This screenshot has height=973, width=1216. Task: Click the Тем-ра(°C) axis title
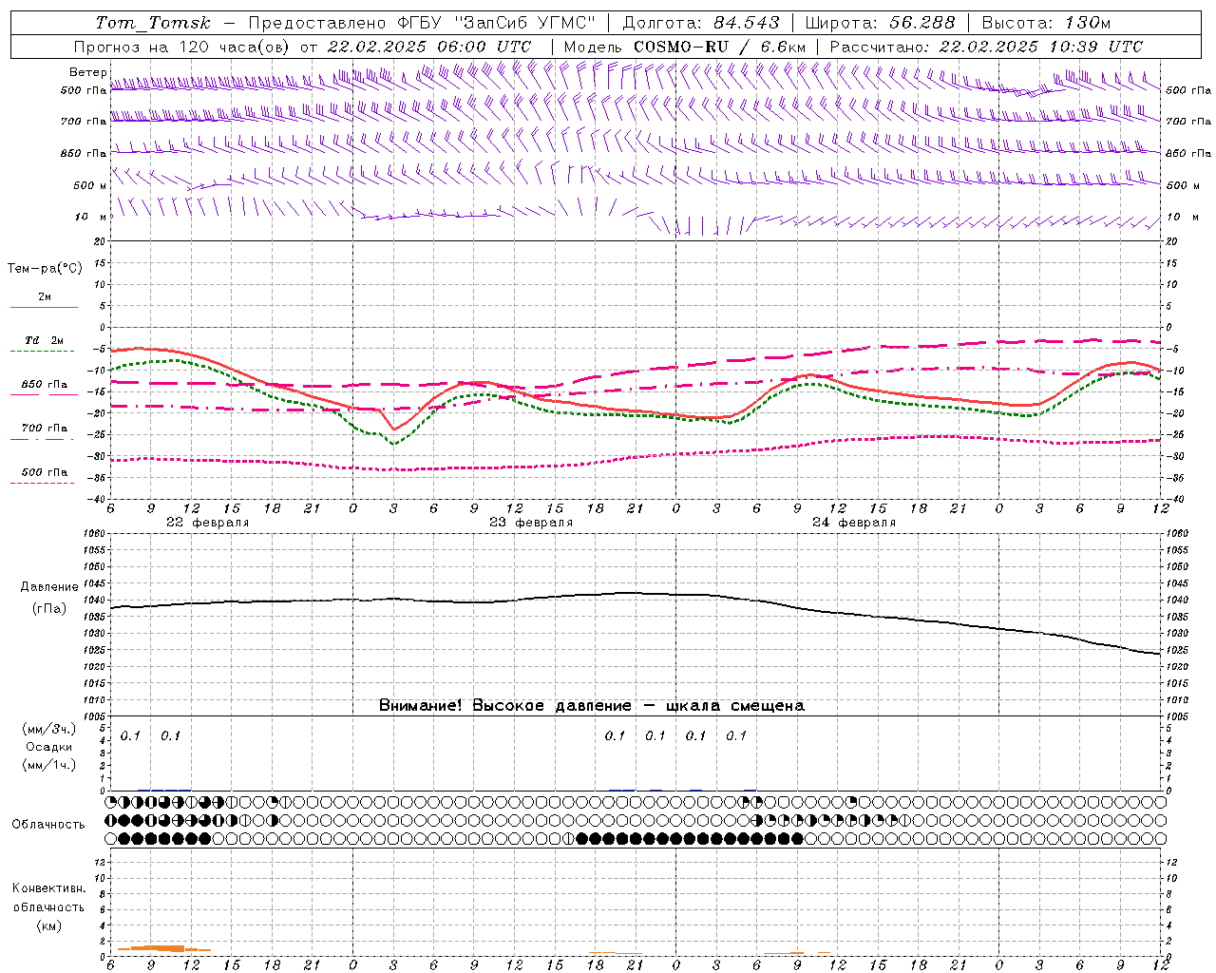pos(45,269)
